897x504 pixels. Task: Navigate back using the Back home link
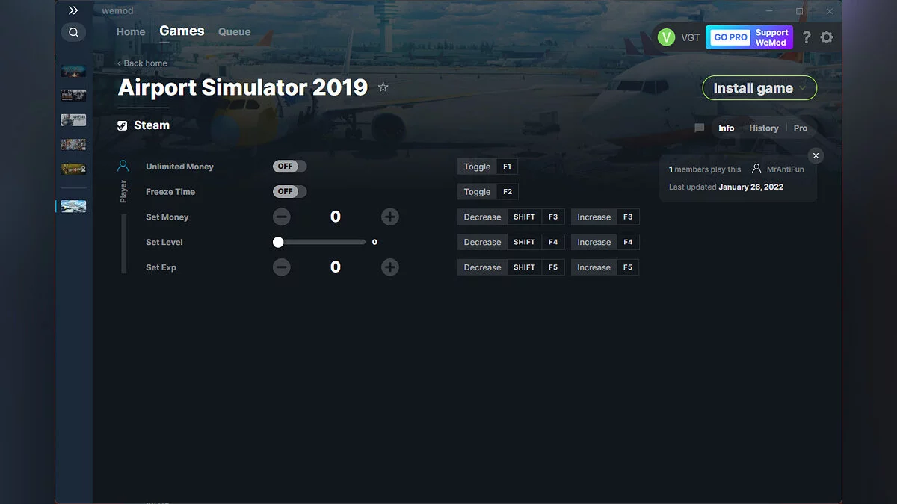tap(142, 63)
